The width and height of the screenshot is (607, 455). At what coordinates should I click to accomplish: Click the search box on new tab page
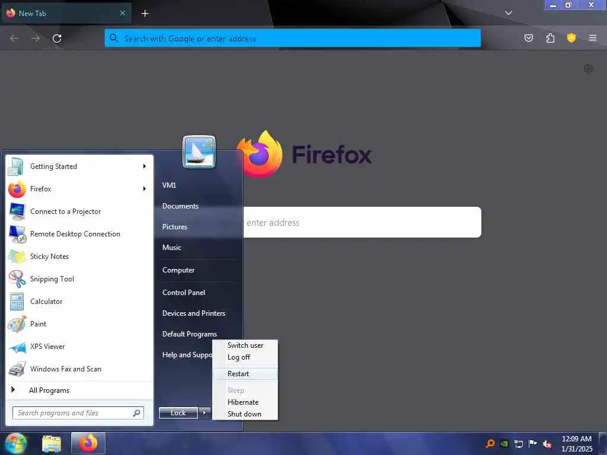(x=362, y=222)
